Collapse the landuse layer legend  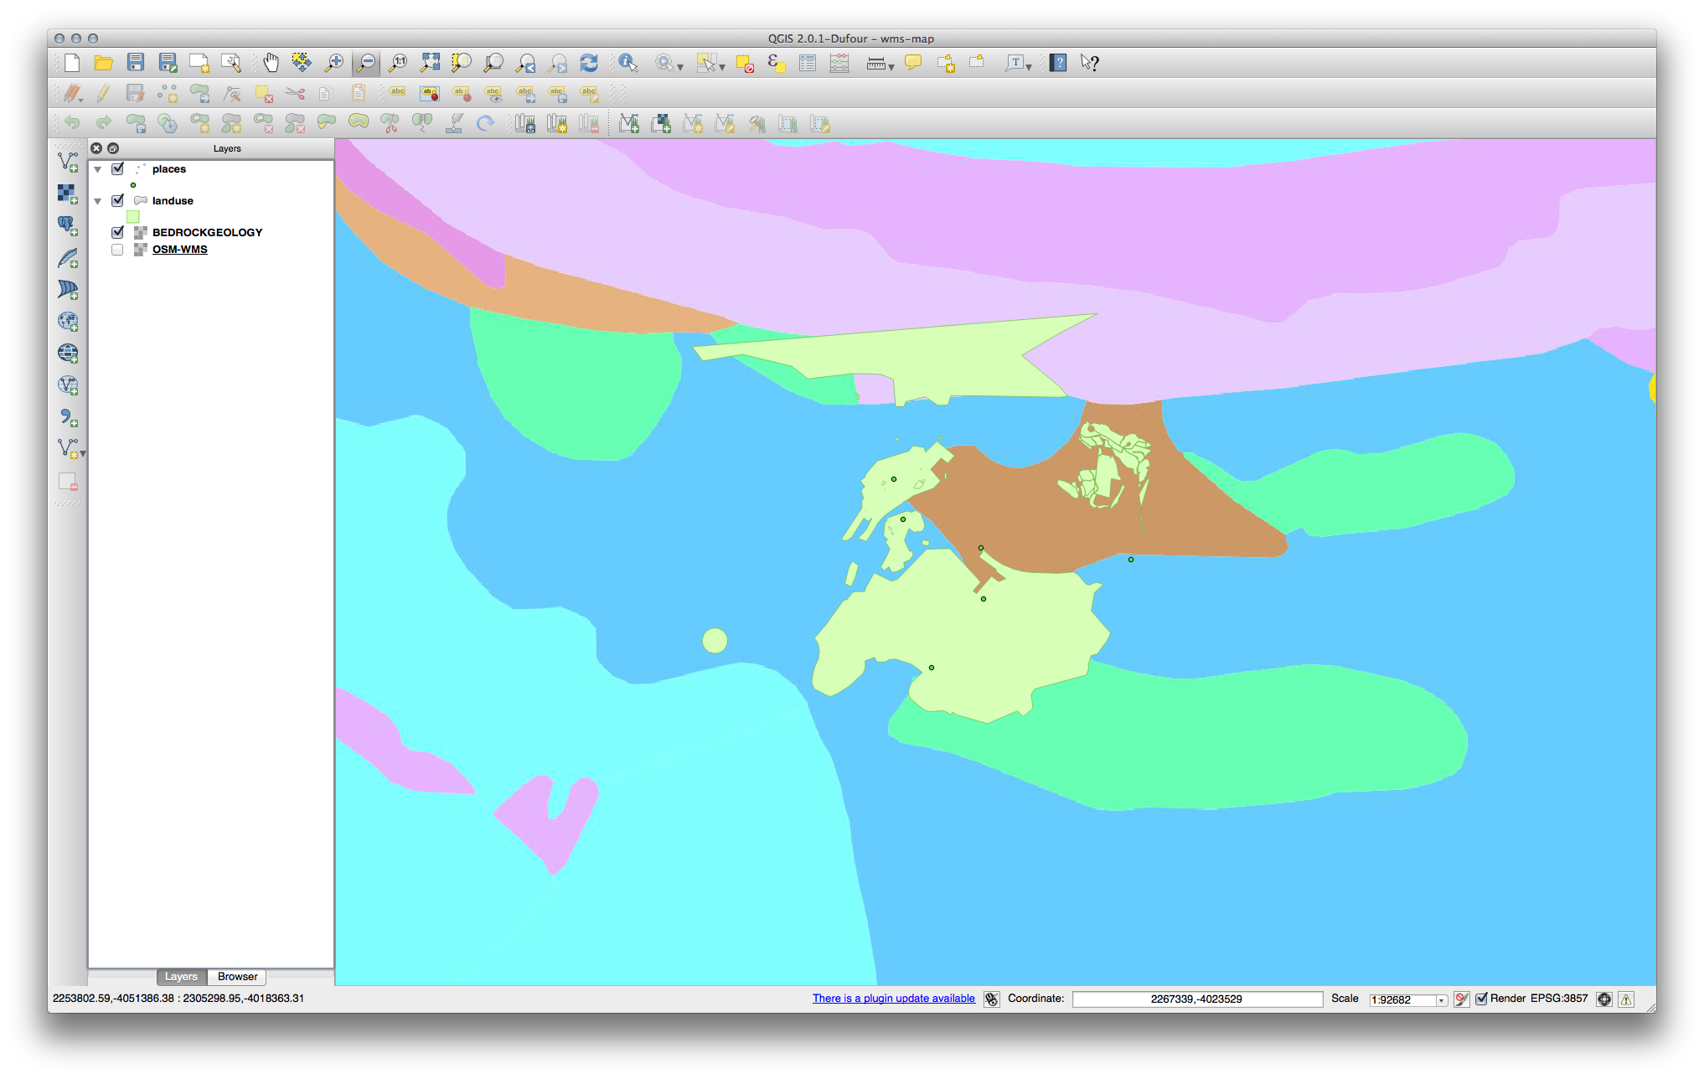98,201
